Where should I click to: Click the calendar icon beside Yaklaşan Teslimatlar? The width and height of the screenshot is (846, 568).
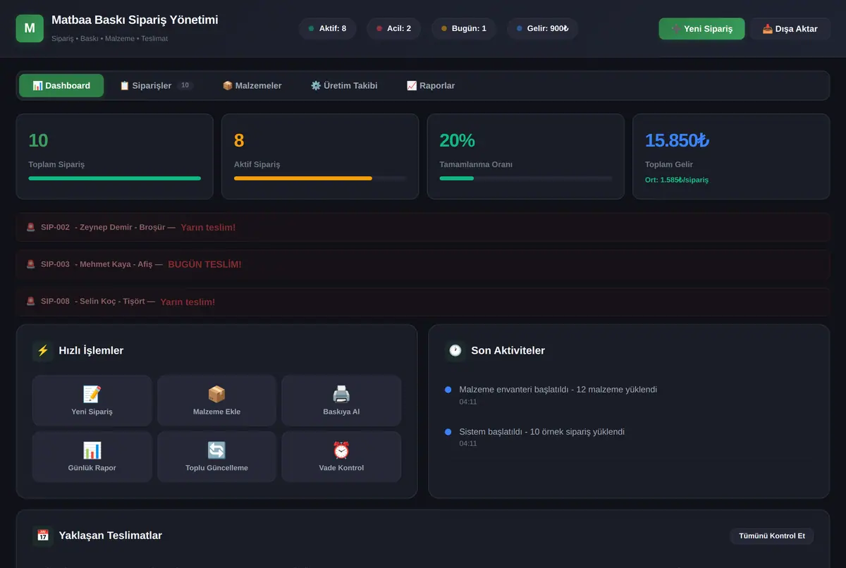coord(43,536)
